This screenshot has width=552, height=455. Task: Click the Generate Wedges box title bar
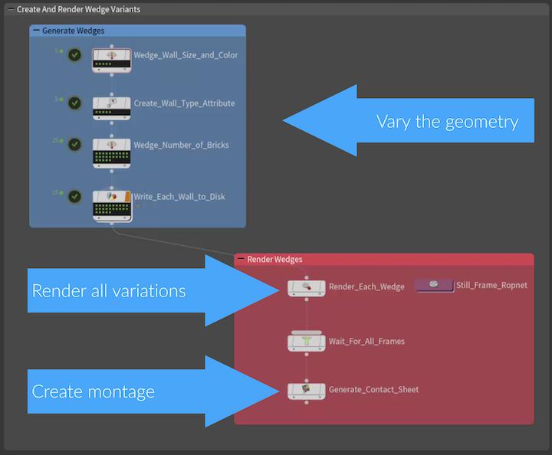(153, 31)
